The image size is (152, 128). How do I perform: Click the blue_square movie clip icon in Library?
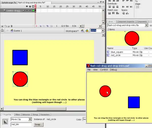108,52
